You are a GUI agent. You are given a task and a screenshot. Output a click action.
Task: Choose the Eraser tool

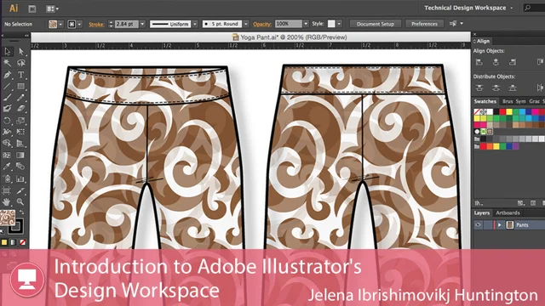tap(20, 109)
